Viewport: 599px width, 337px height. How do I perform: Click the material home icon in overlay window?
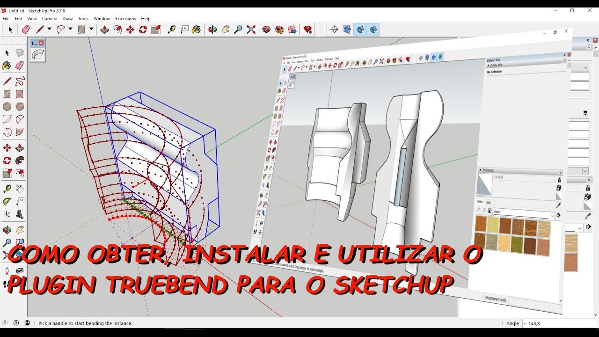(489, 210)
